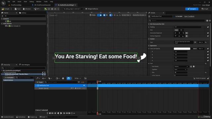This screenshot has height=119, width=212.
Task: Select Fill size option
Action: tap(181, 30)
